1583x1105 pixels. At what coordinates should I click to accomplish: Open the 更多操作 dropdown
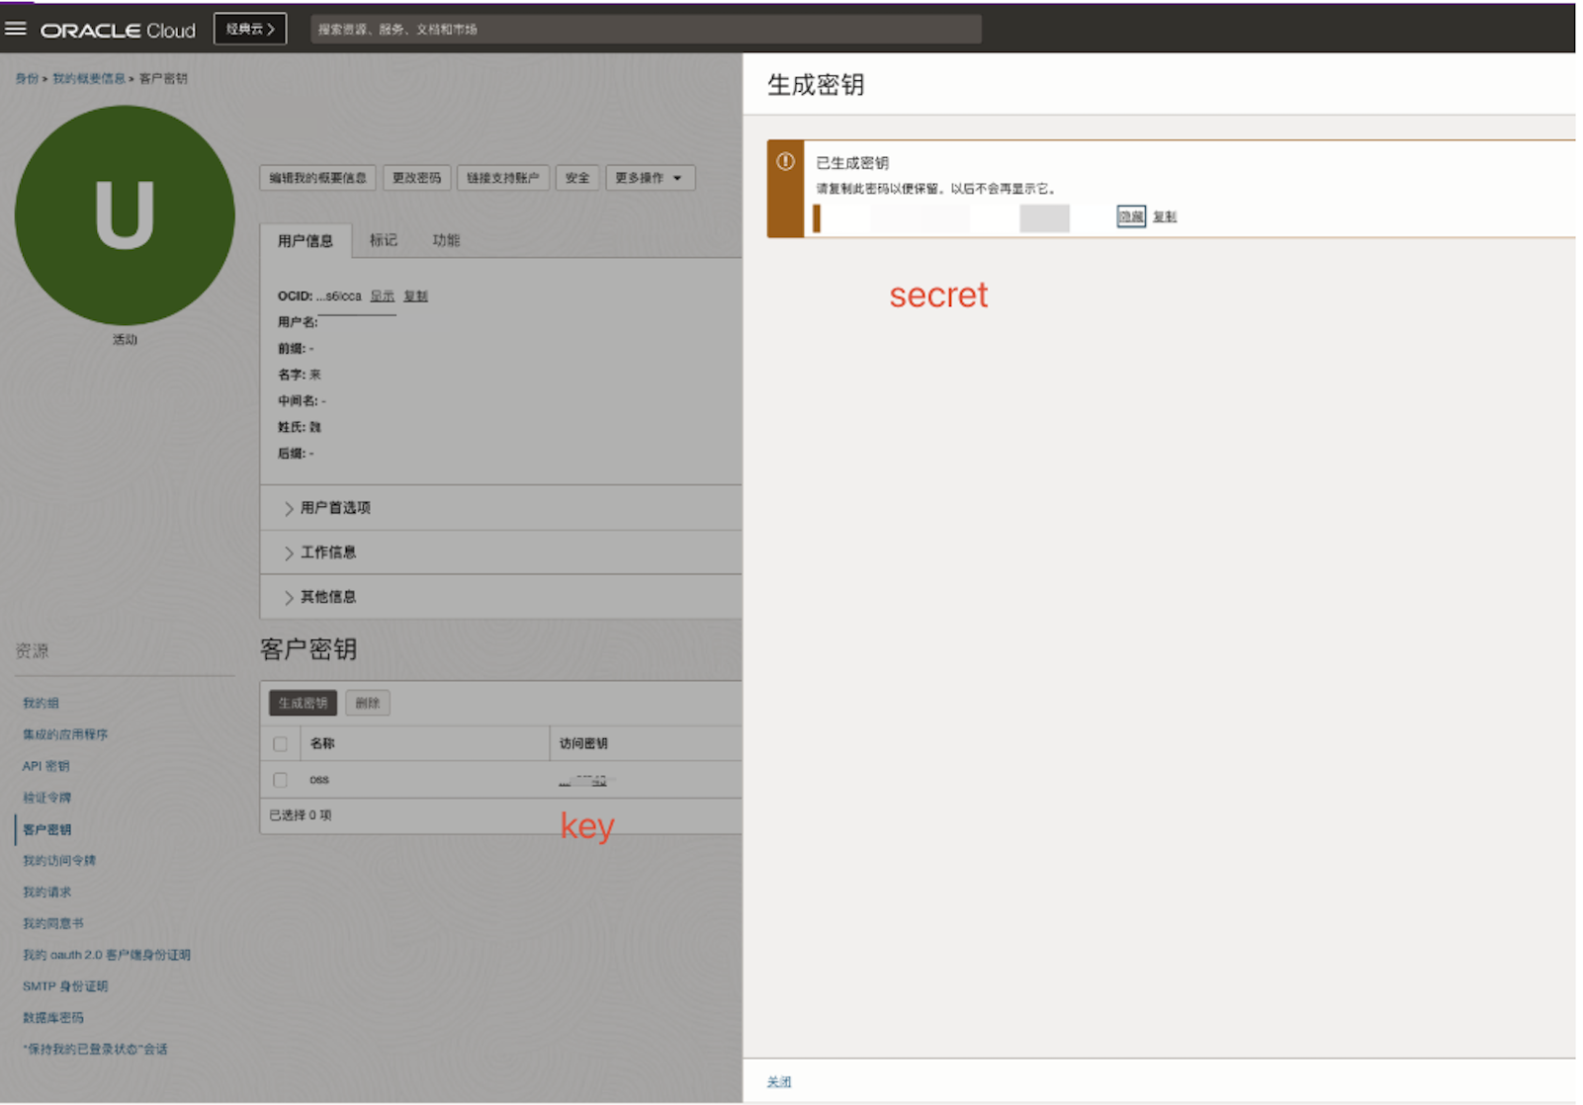click(650, 178)
